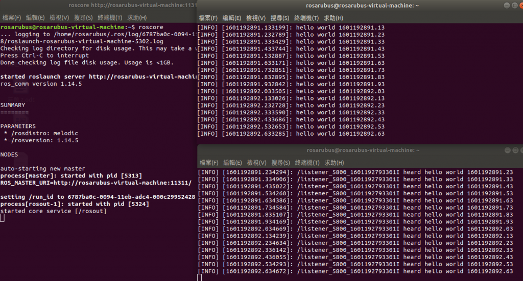Click the listener terminal cursor block

[x=200, y=277]
